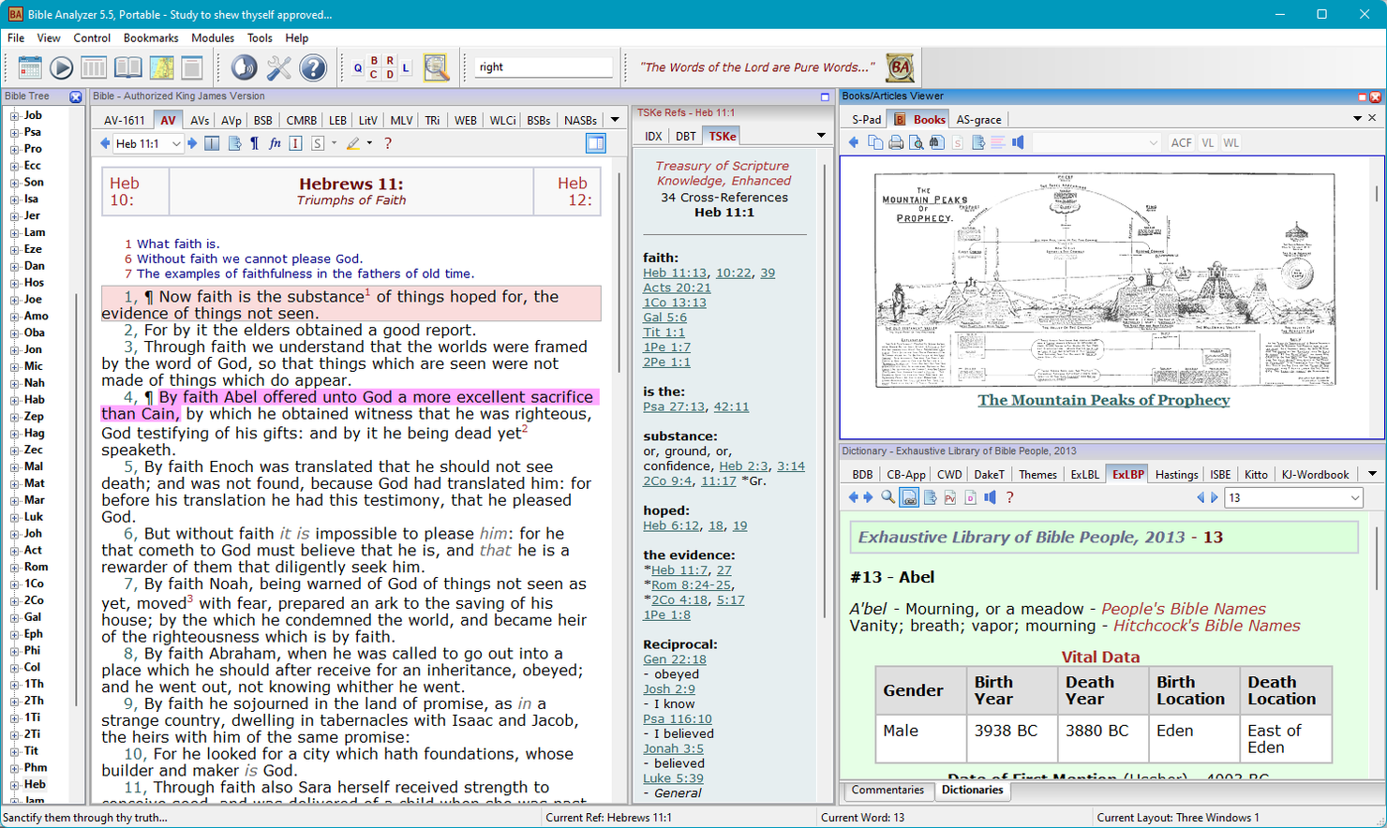Open the Modules menu
This screenshot has height=828, width=1387.
point(213,38)
